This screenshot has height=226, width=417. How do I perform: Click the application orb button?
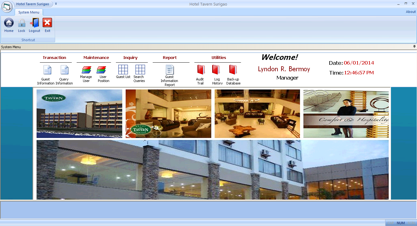click(x=7, y=6)
